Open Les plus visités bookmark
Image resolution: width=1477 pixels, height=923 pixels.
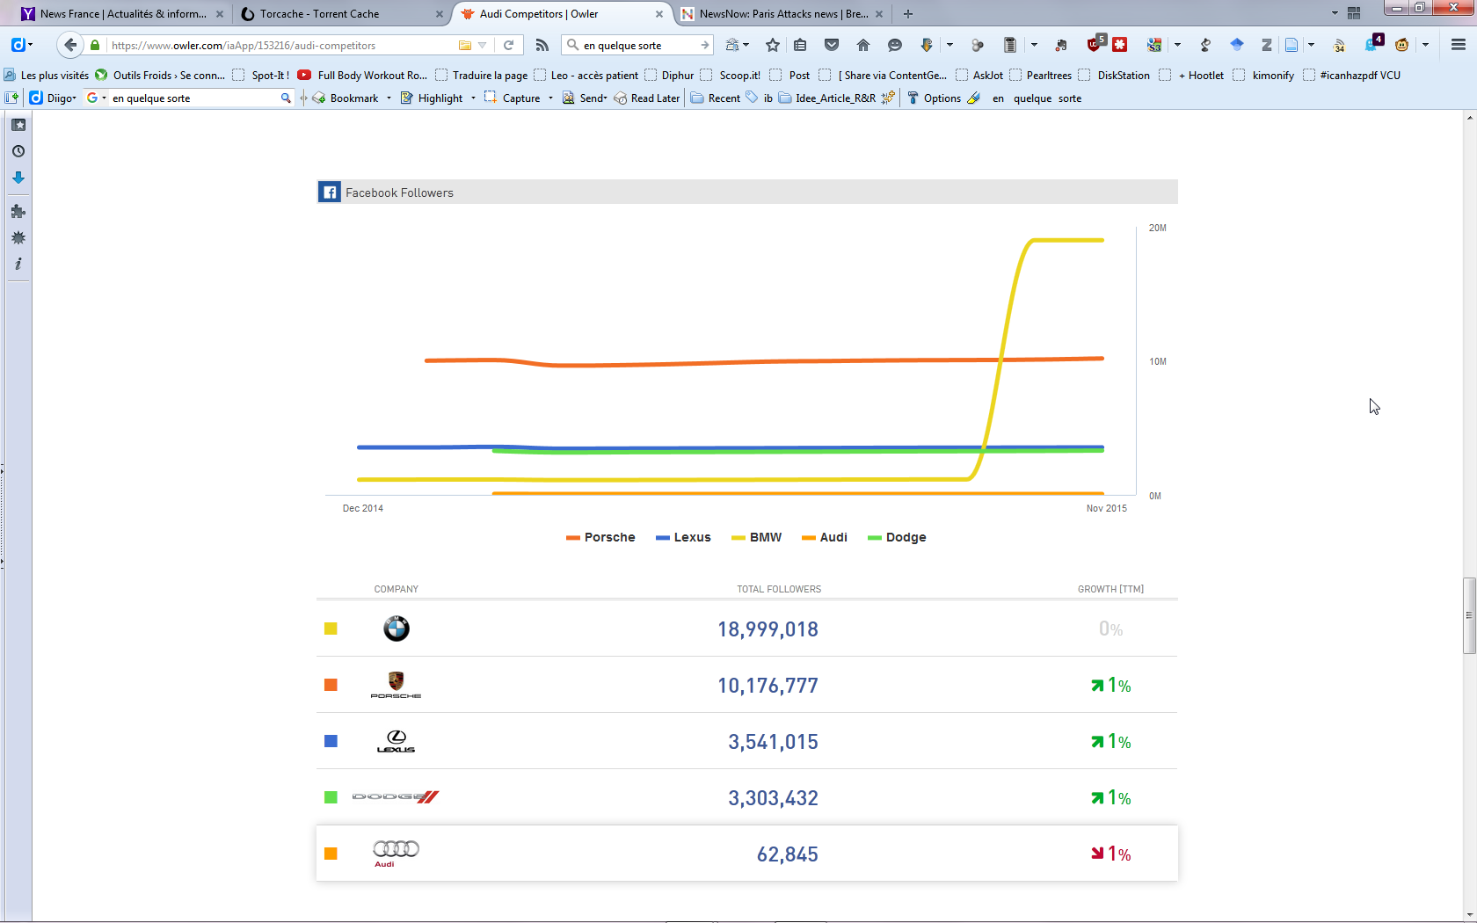(x=47, y=76)
